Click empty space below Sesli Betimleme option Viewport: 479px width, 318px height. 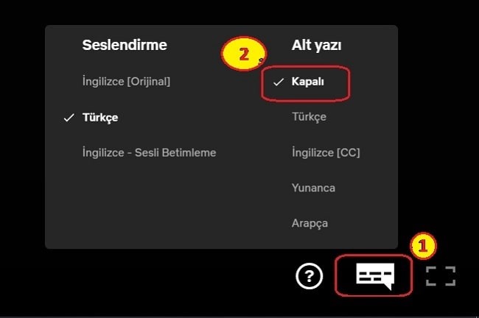pyautogui.click(x=149, y=202)
